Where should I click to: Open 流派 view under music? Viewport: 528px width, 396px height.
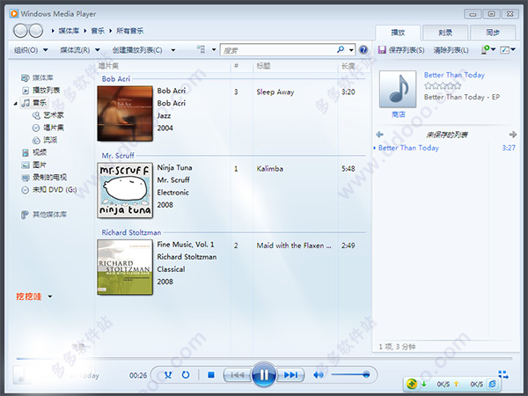click(x=45, y=140)
